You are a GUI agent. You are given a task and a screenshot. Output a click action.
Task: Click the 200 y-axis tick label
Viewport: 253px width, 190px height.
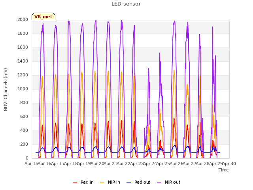pyautogui.click(x=24, y=144)
